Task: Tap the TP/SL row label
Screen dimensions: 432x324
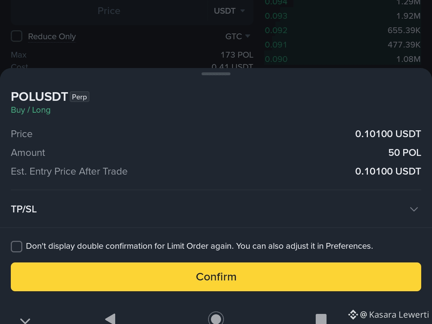Action: coord(24,209)
